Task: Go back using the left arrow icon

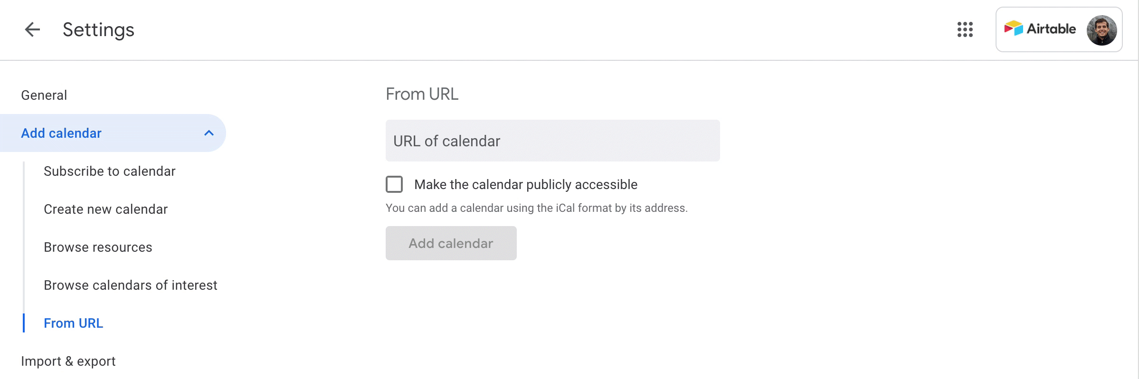Action: tap(32, 29)
